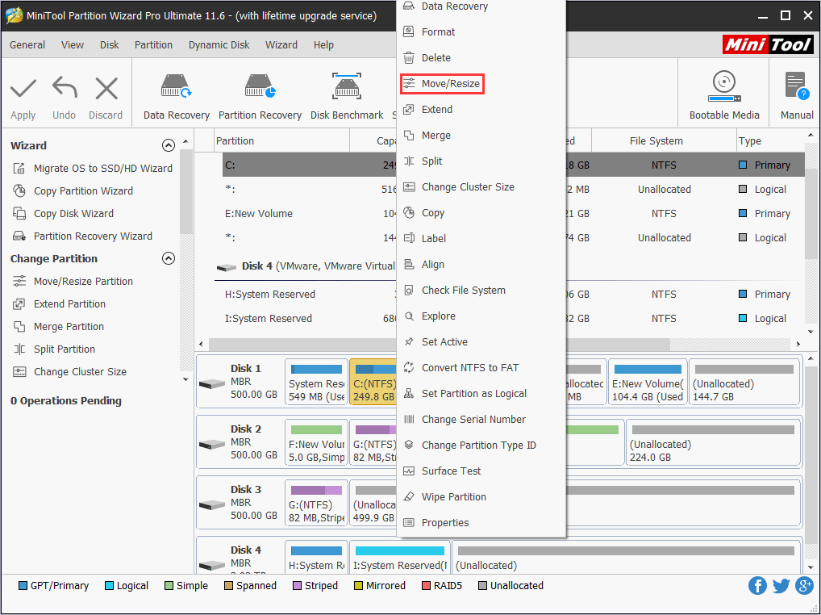
Task: Click the Disk 1 drive icon
Action: tap(212, 384)
